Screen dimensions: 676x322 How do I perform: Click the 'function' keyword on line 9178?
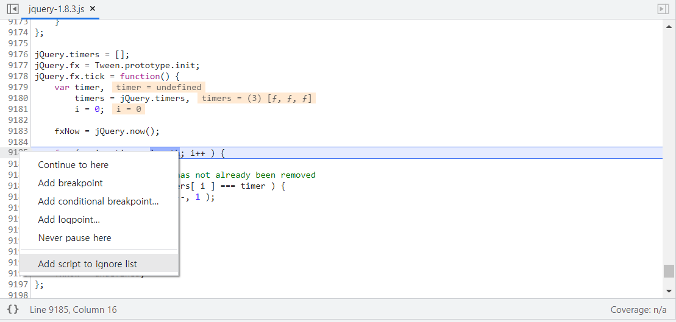pyautogui.click(x=140, y=76)
